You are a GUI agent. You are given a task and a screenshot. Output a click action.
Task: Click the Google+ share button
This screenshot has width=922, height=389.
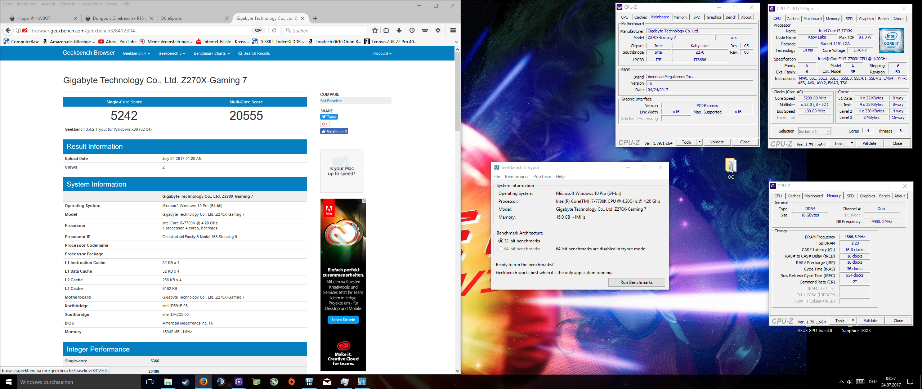[325, 124]
